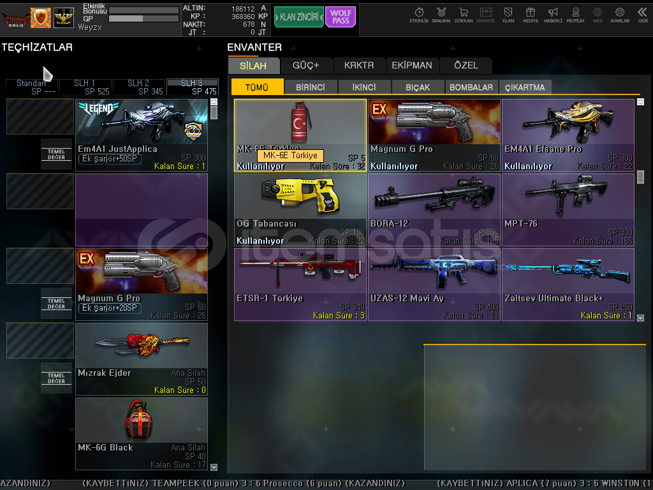The height and width of the screenshot is (490, 653).
Task: Click equipped Magnum G Pro in loadout
Action: [142, 285]
